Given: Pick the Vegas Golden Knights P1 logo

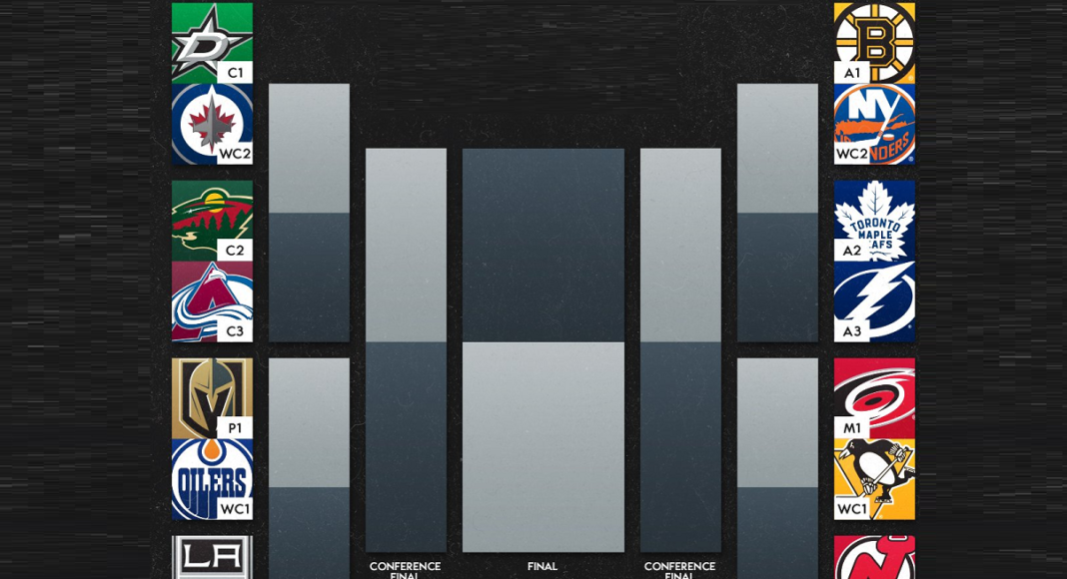Looking at the screenshot, I should point(213,399).
